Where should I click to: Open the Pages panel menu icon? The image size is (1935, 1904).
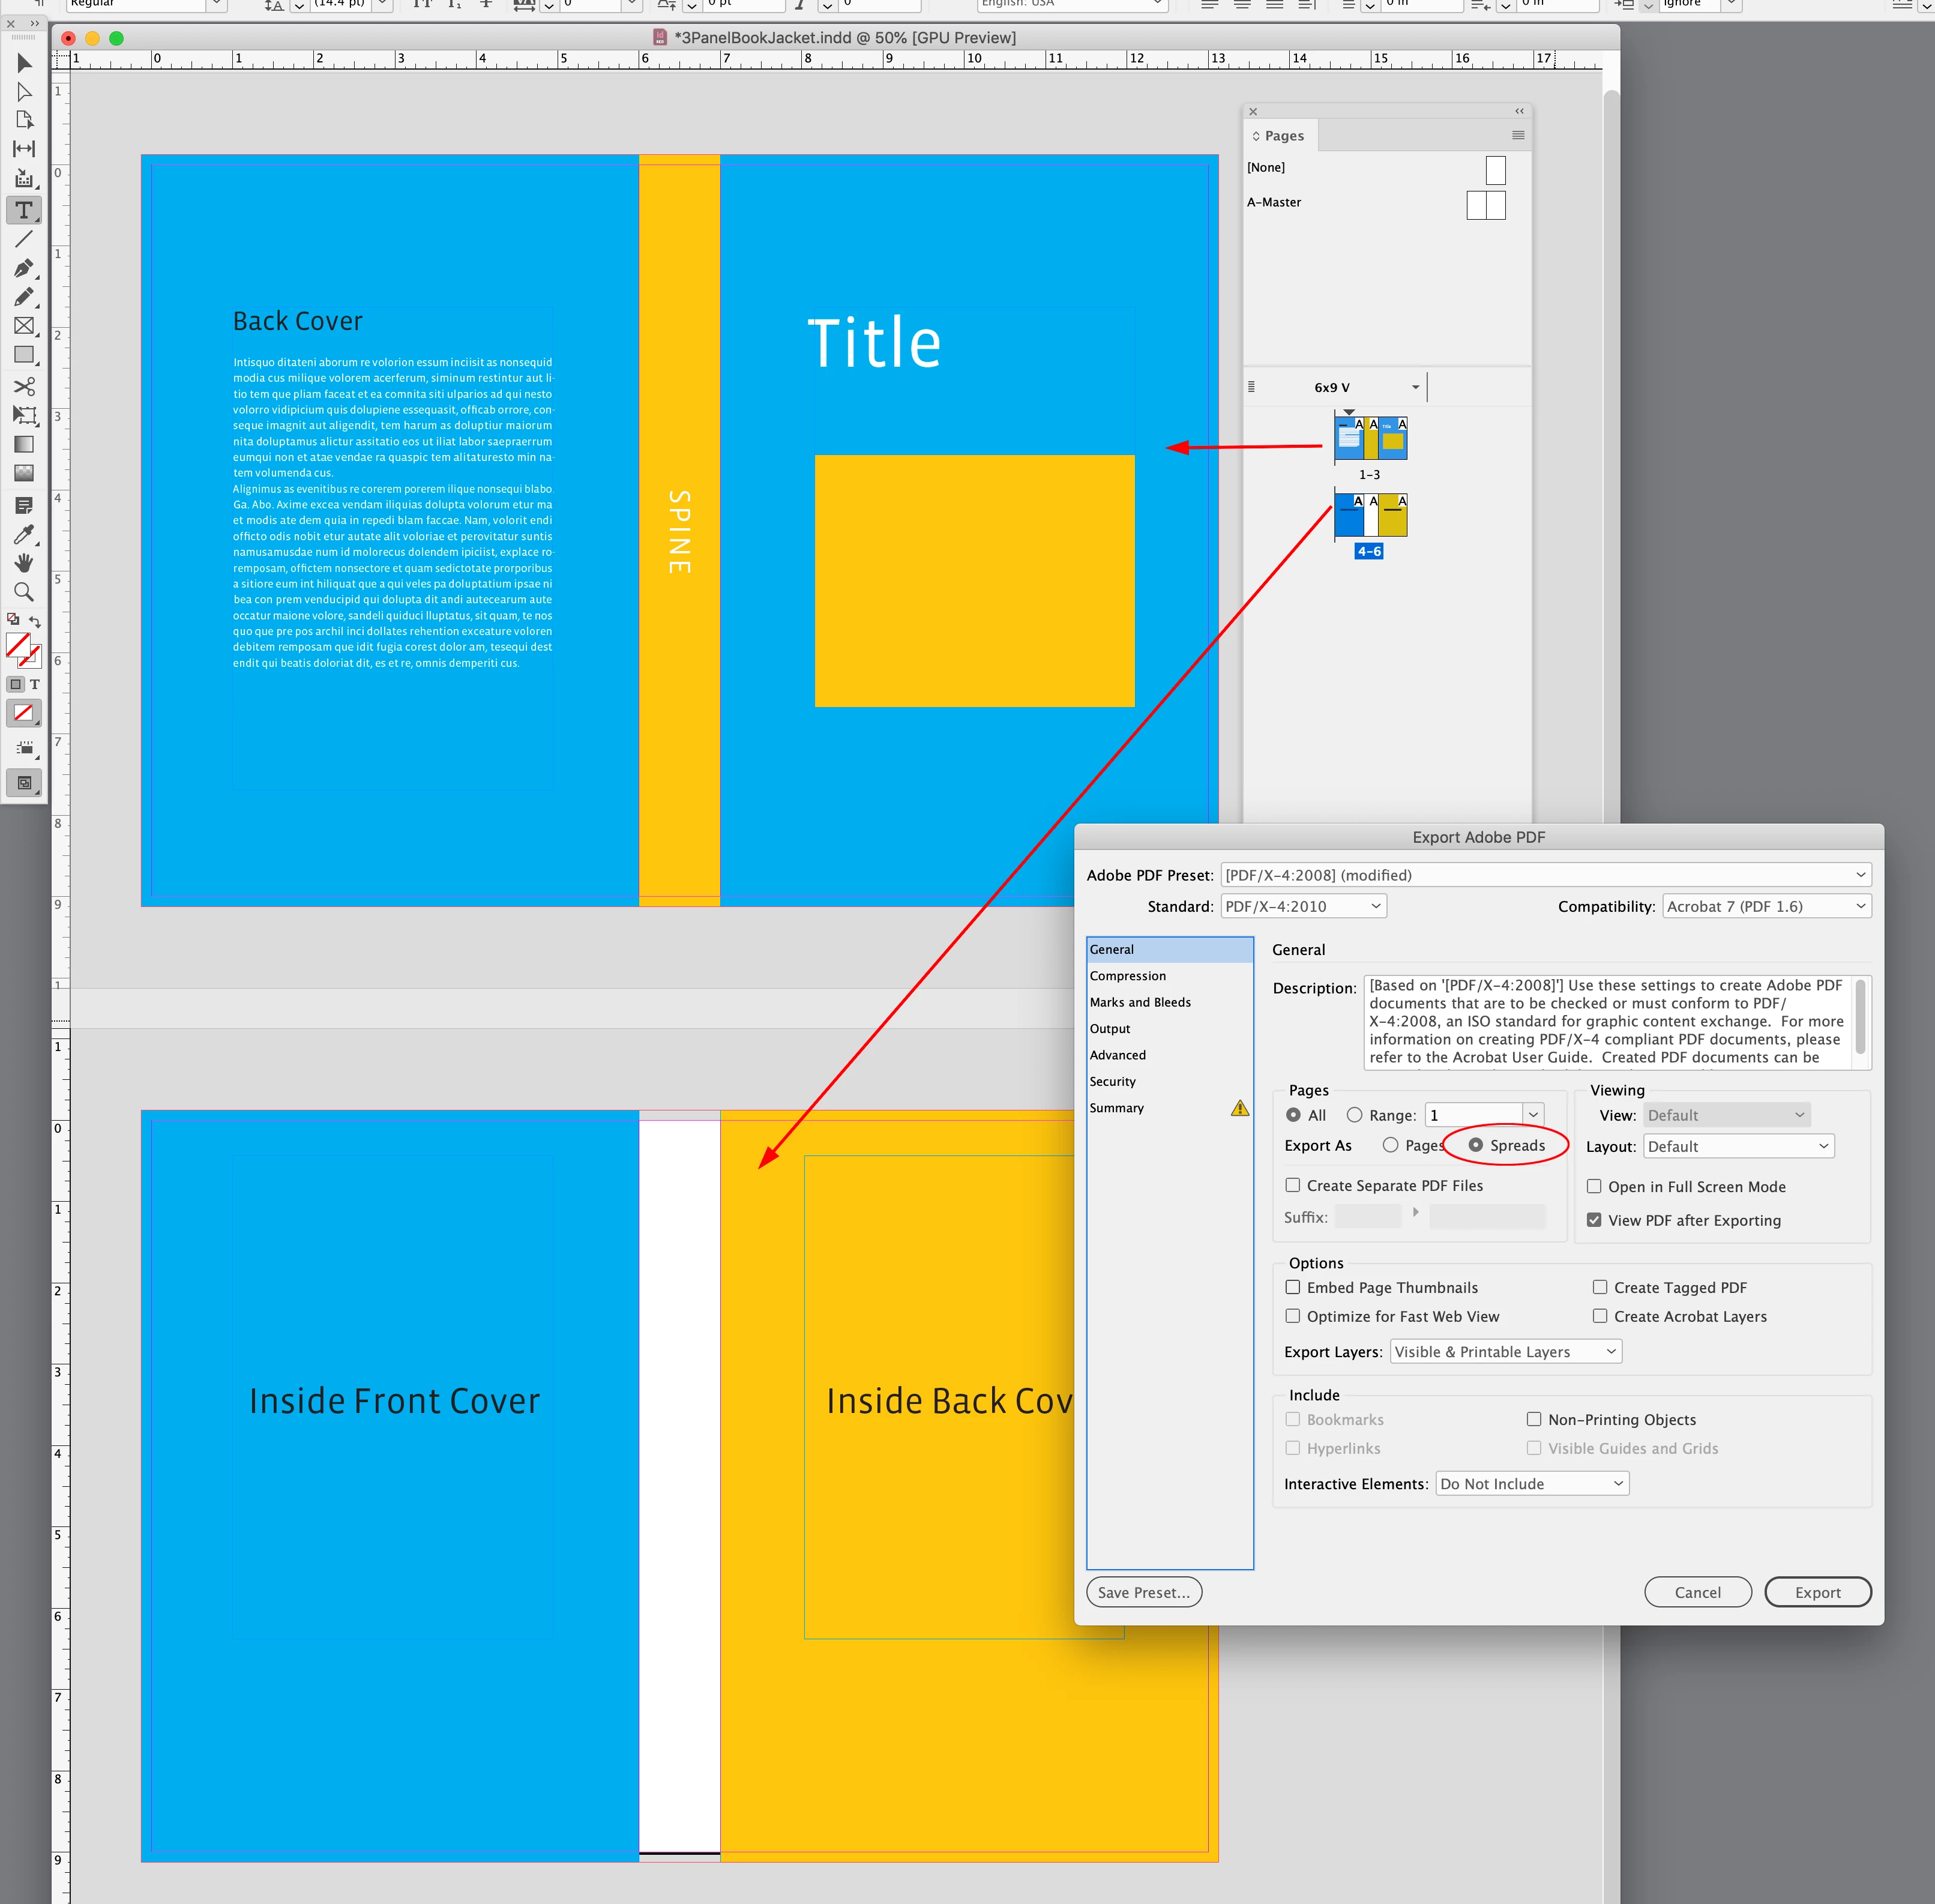1517,135
